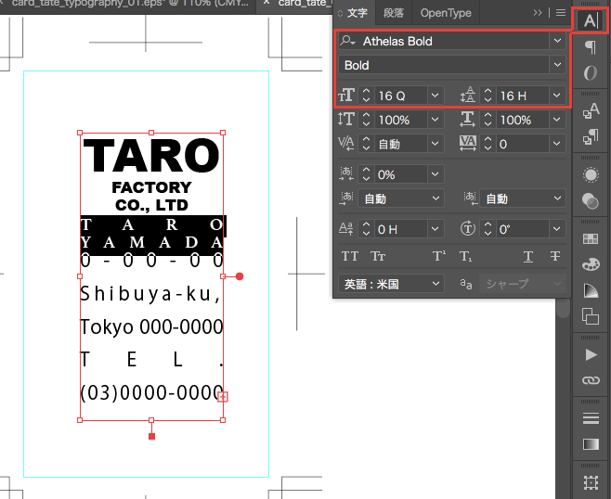Toggle All Caps (TT) formatting
The height and width of the screenshot is (499, 611).
tap(350, 257)
